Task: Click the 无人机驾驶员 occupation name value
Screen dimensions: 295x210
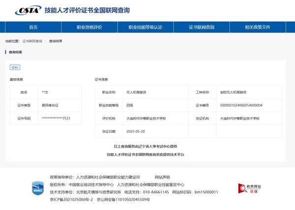Action: coord(136,92)
